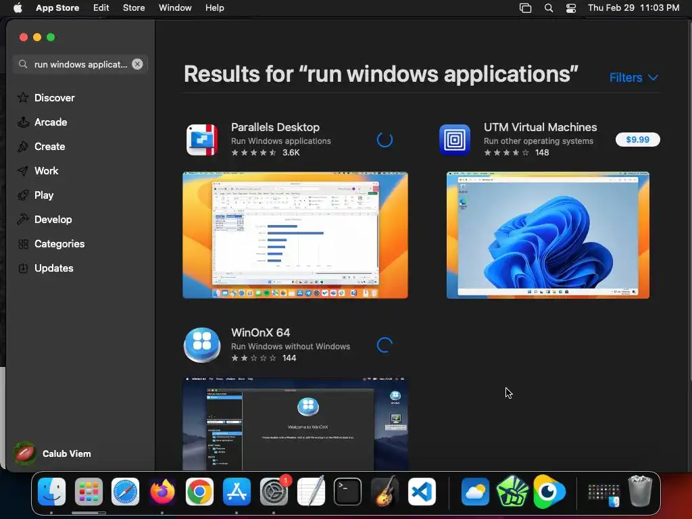Click the date and time in menu bar
The width and height of the screenshot is (692, 519).
coord(633,8)
